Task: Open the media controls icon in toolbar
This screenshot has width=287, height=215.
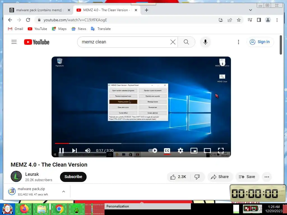Action: [x=250, y=20]
